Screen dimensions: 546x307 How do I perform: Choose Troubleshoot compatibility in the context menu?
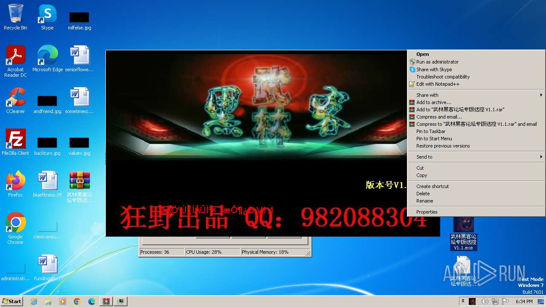[x=476, y=77]
